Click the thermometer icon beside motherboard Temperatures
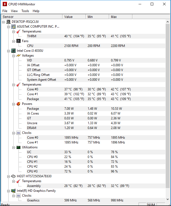171x206 pixels. coord(18,31)
